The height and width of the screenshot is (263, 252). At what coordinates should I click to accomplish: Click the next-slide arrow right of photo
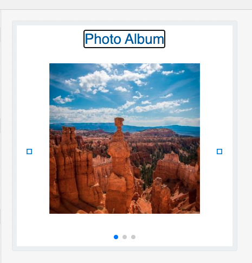tap(219, 152)
